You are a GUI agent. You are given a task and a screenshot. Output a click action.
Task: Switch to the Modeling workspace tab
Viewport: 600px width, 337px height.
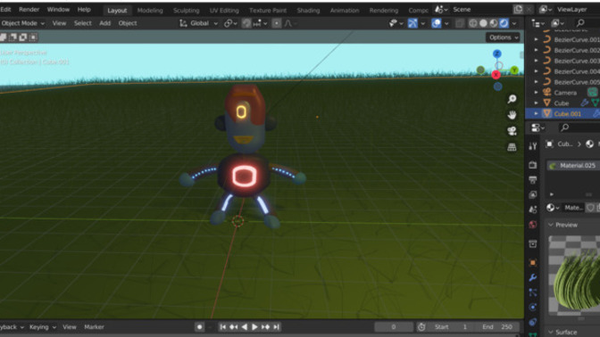click(150, 11)
